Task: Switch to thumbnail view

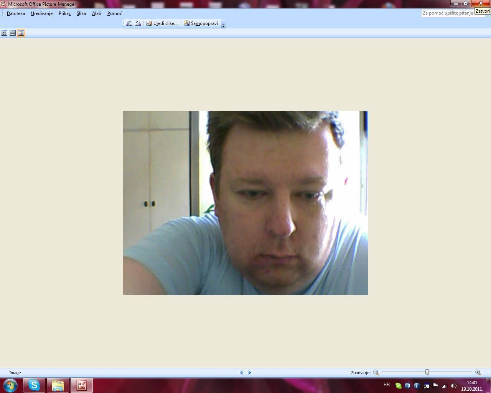Action: coord(4,33)
